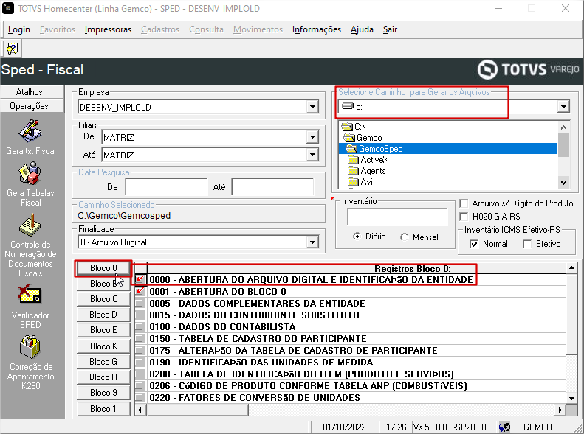Image resolution: width=584 pixels, height=434 pixels.
Task: Open the Filiais De dropdown
Action: pyautogui.click(x=313, y=138)
